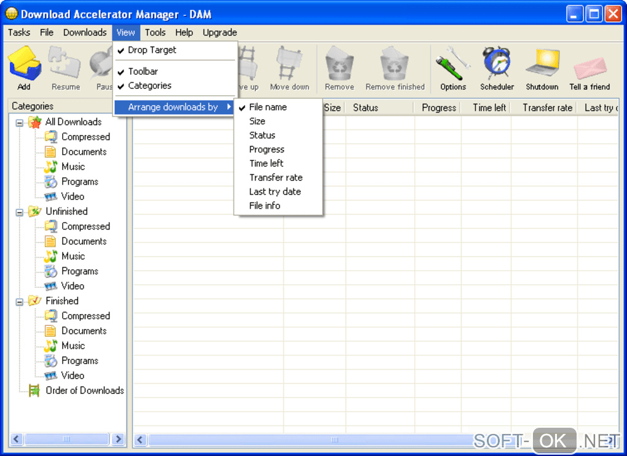Arrange downloads by Size
Viewport: 627px width, 456px height.
278,121
